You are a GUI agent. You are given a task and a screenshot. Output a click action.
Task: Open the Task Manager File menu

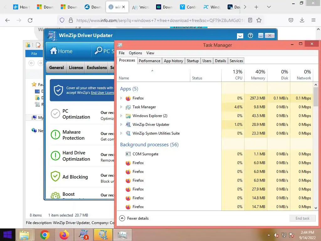click(122, 53)
